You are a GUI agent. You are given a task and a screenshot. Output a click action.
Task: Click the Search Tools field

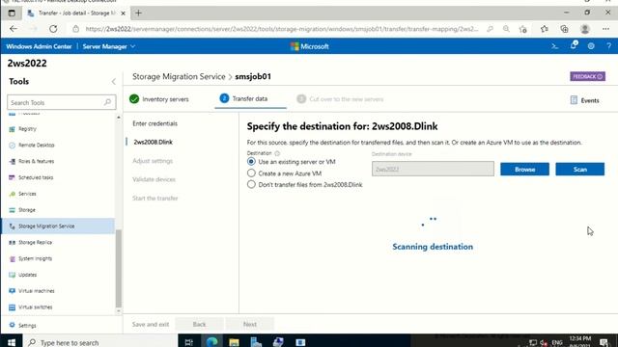pos(62,102)
